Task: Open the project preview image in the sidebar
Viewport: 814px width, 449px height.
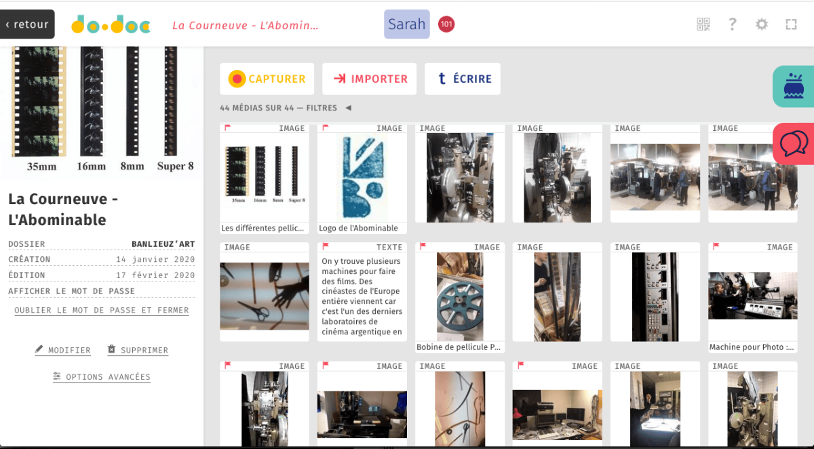Action: (x=102, y=114)
